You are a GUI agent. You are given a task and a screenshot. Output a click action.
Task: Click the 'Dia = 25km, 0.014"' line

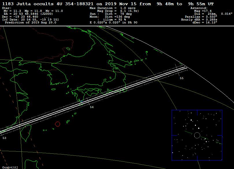click(x=213, y=14)
